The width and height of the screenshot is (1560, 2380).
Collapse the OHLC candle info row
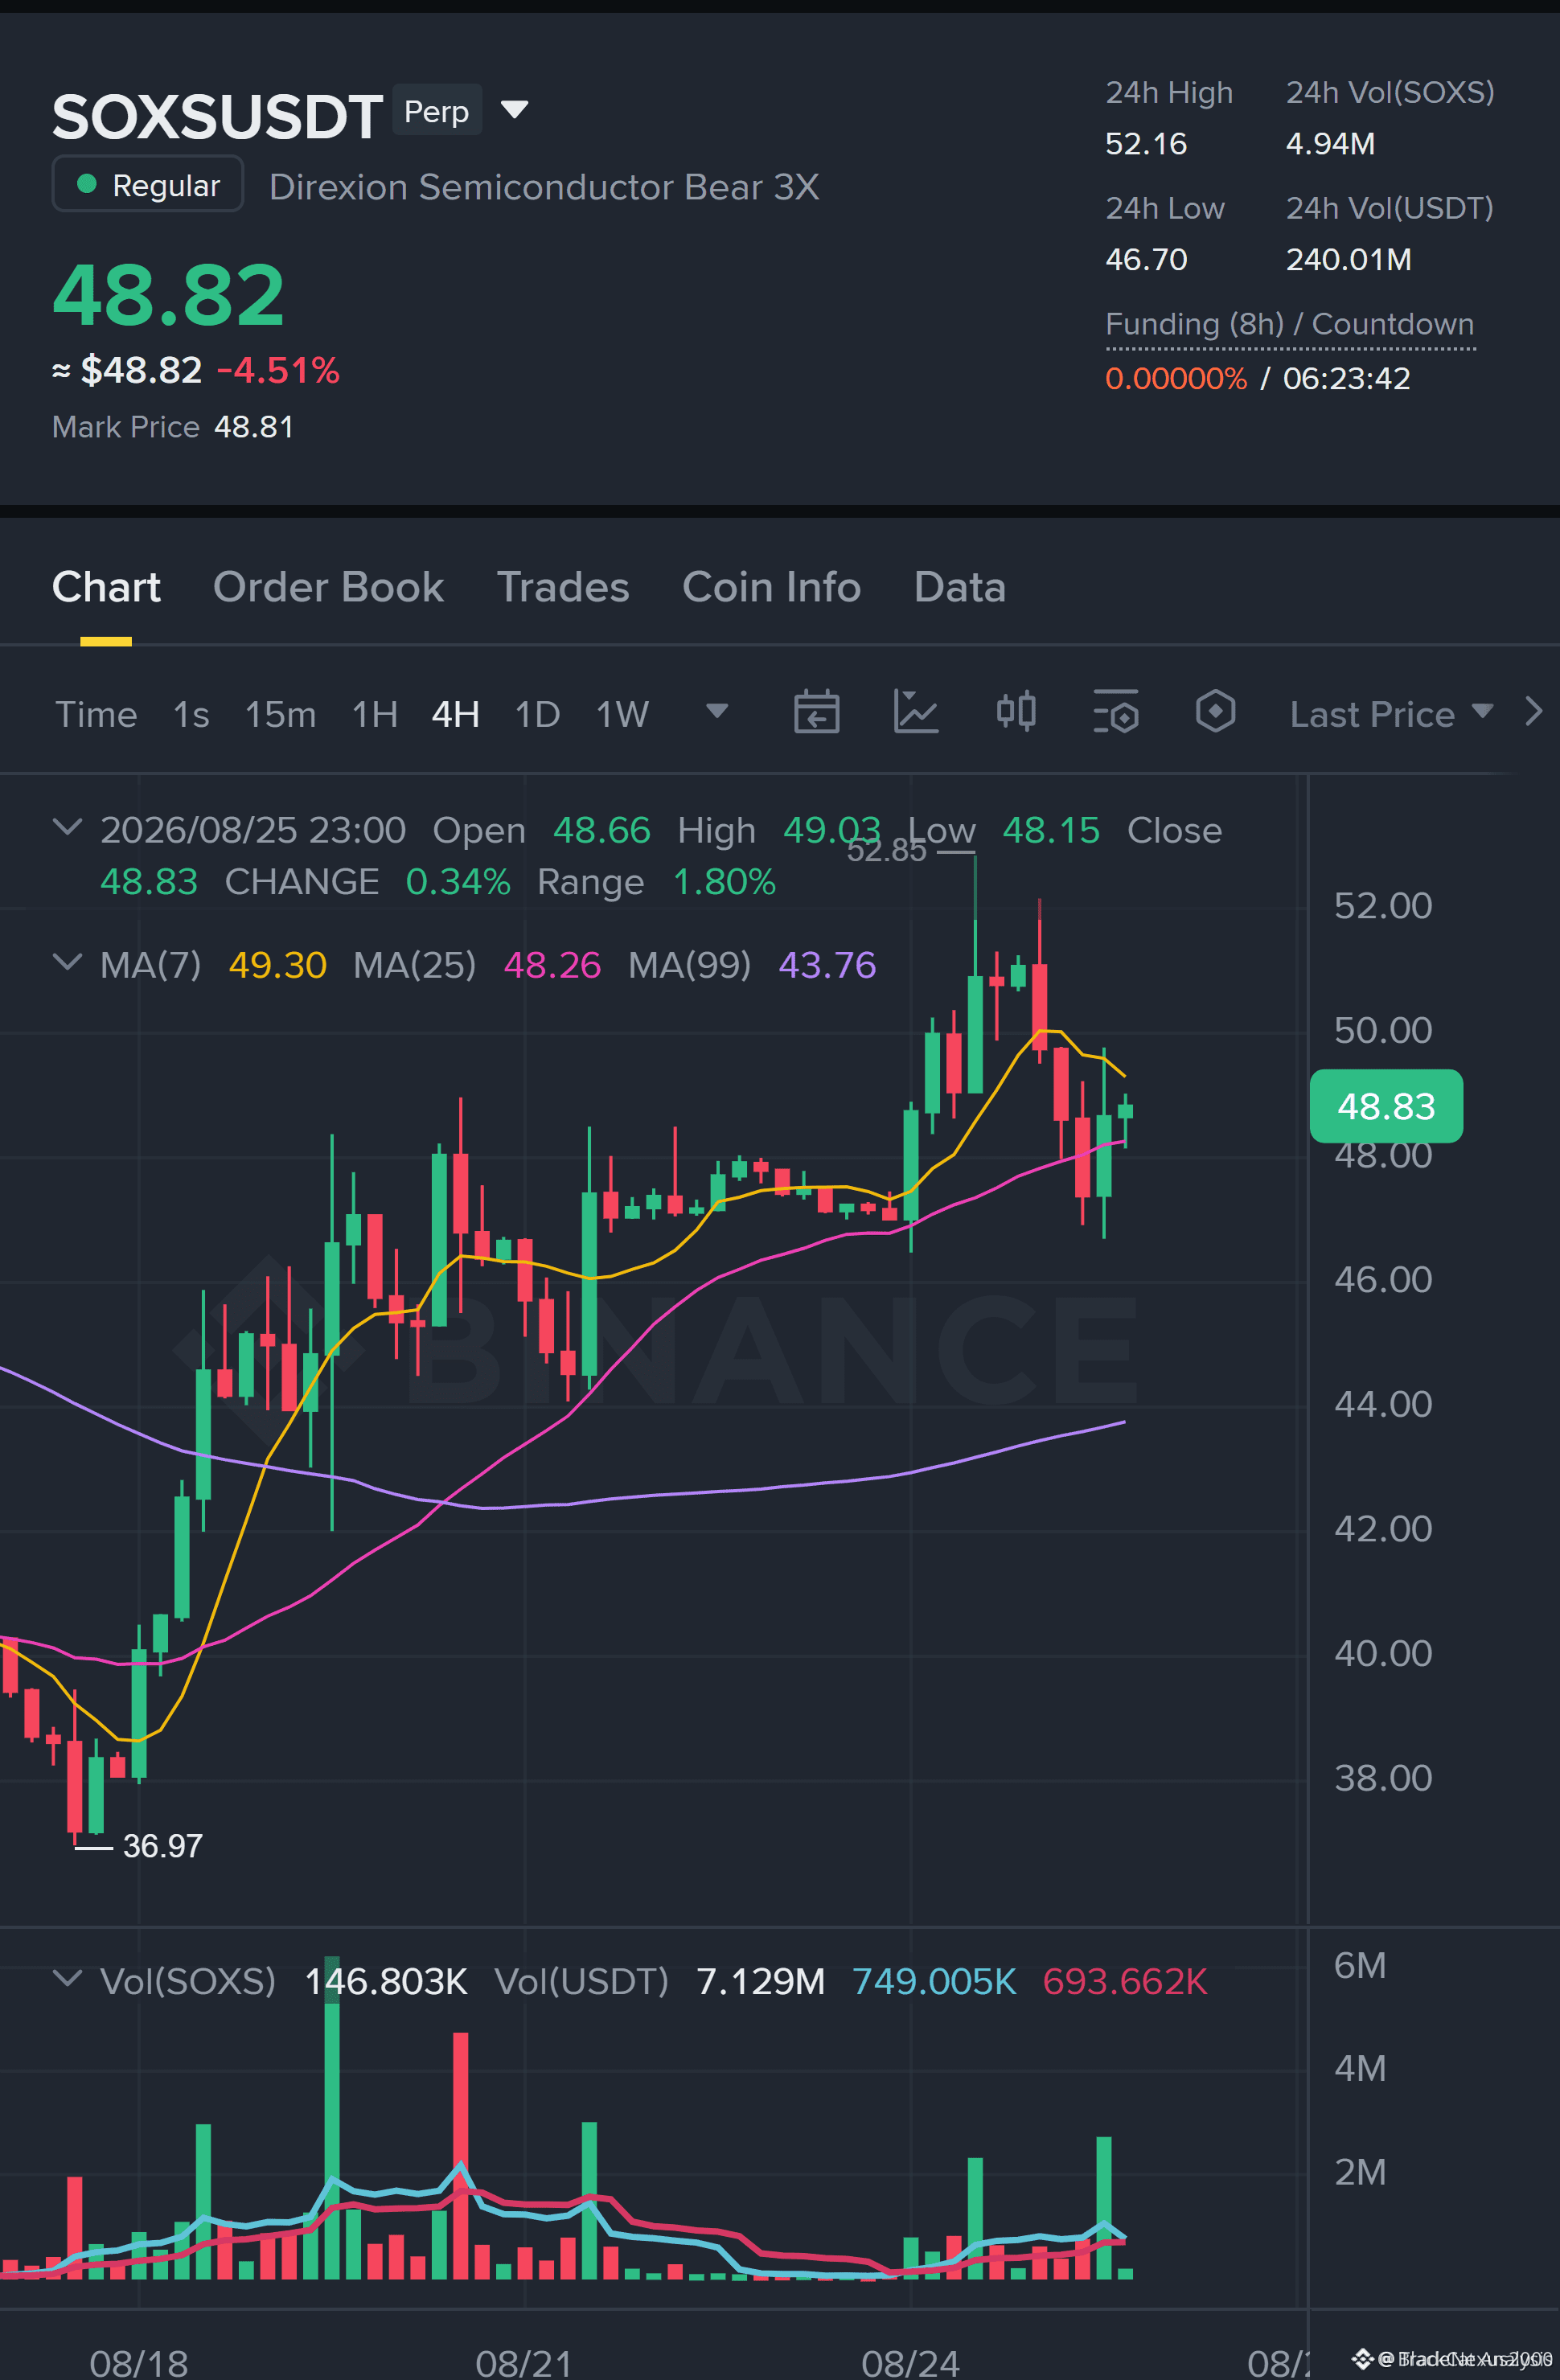point(67,827)
